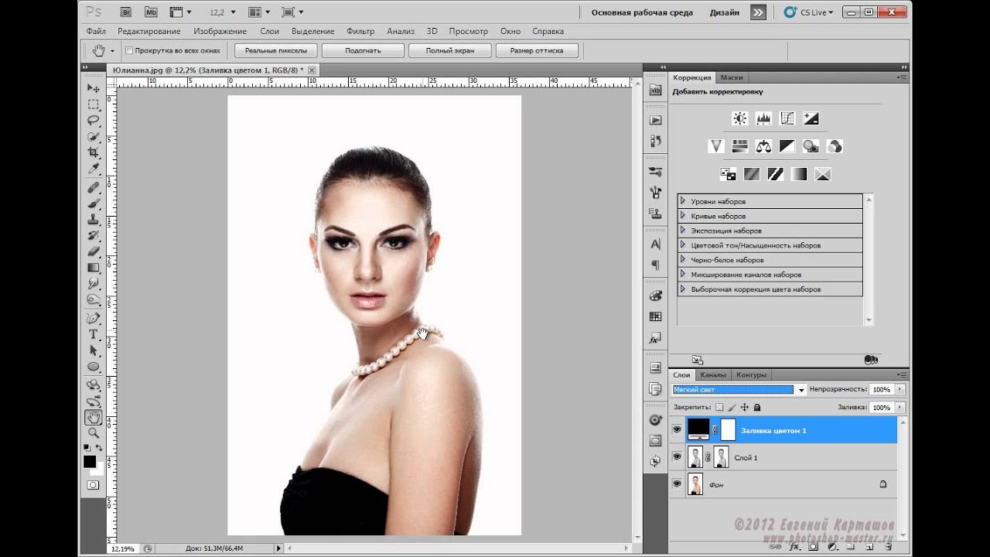The height and width of the screenshot is (557, 990).
Task: Launch Mini Bridge from the application bar
Action: [x=151, y=12]
